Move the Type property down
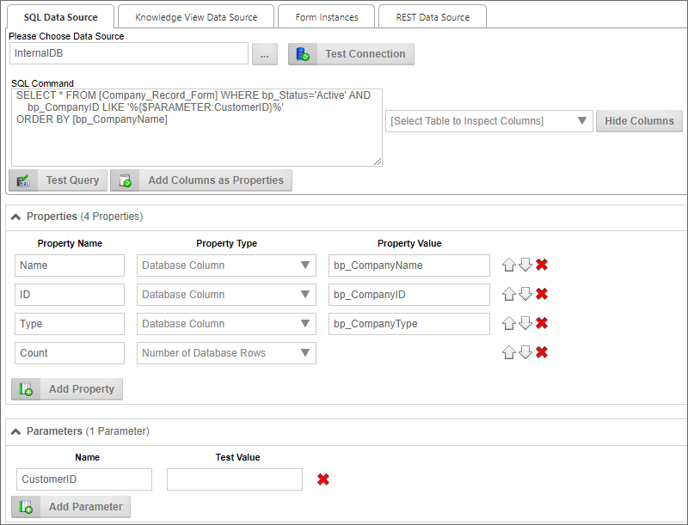688x525 pixels. (525, 324)
